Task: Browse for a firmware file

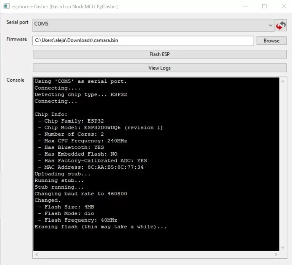Action: tap(271, 41)
